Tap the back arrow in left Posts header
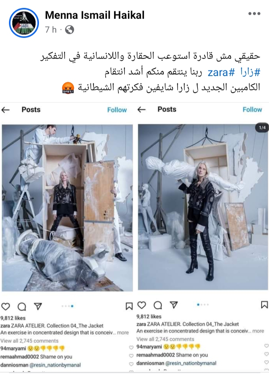Screen dimensions: 269x374 pos(6,110)
